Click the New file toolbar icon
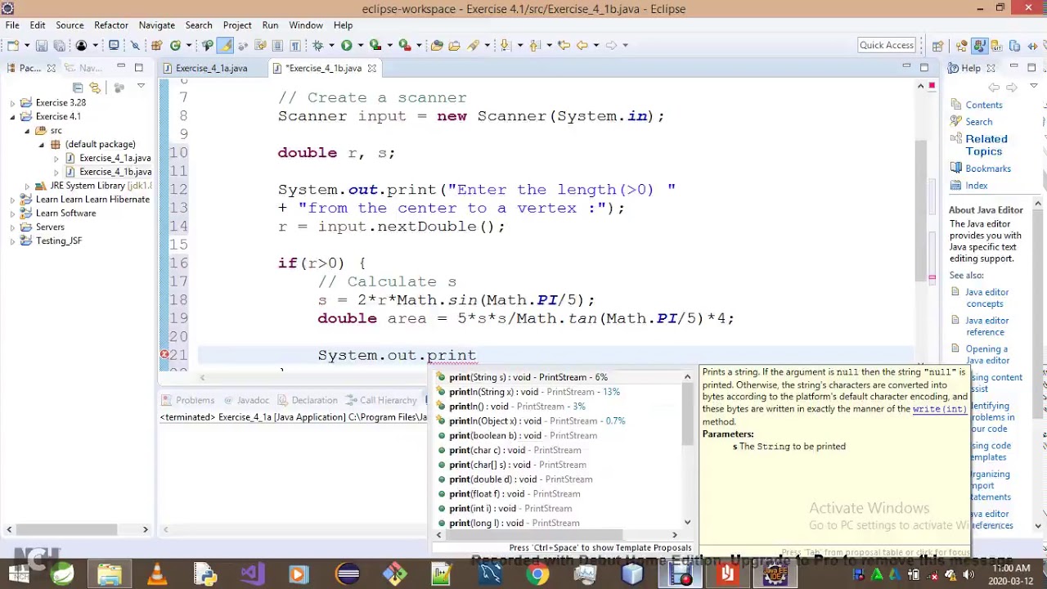This screenshot has height=589, width=1047. [14, 45]
